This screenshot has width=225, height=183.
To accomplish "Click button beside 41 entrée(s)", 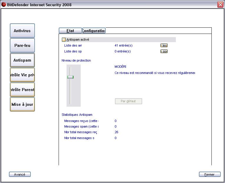I will [164, 45].
